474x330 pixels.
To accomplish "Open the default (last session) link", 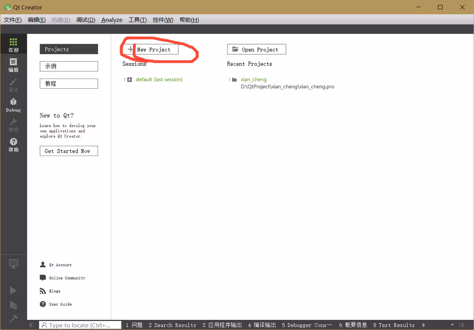I will pos(159,79).
